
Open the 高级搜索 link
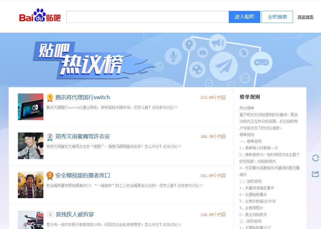305,17
